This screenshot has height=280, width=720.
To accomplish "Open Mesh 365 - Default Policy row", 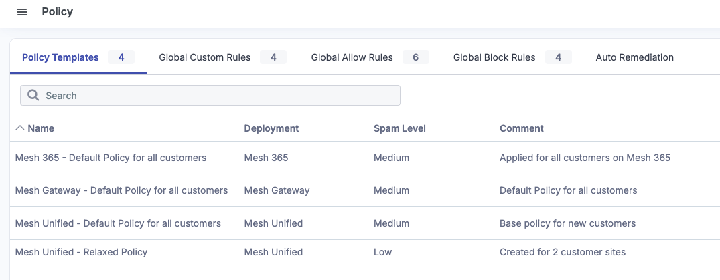I will tap(111, 158).
